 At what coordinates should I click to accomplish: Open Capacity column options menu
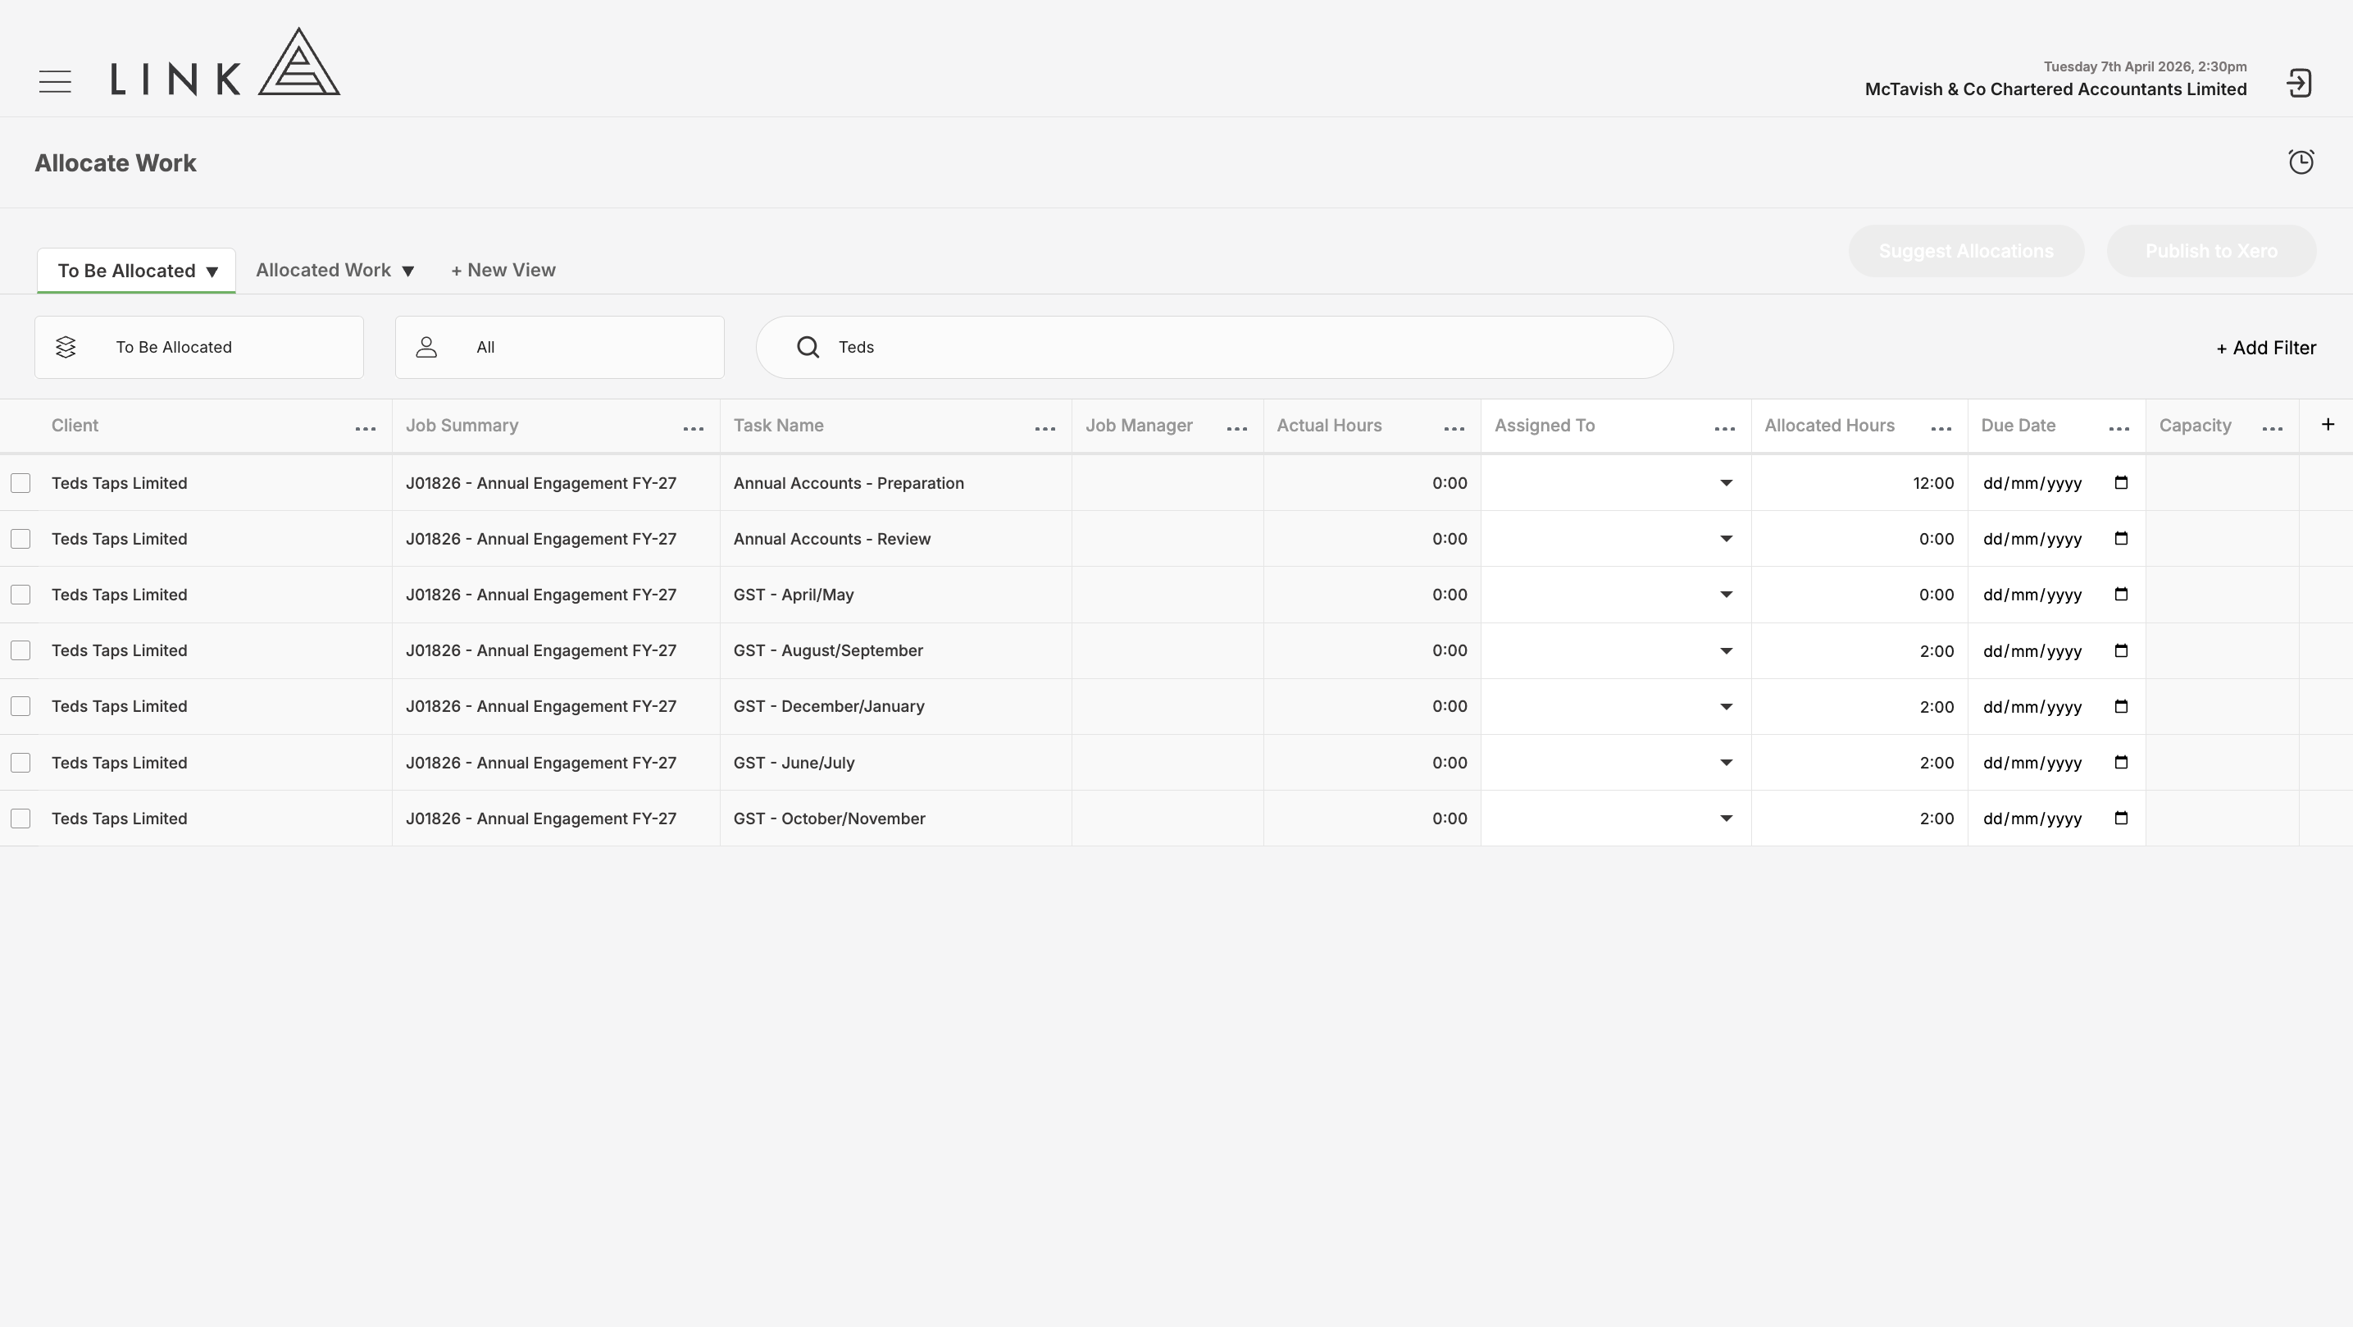(x=2273, y=429)
